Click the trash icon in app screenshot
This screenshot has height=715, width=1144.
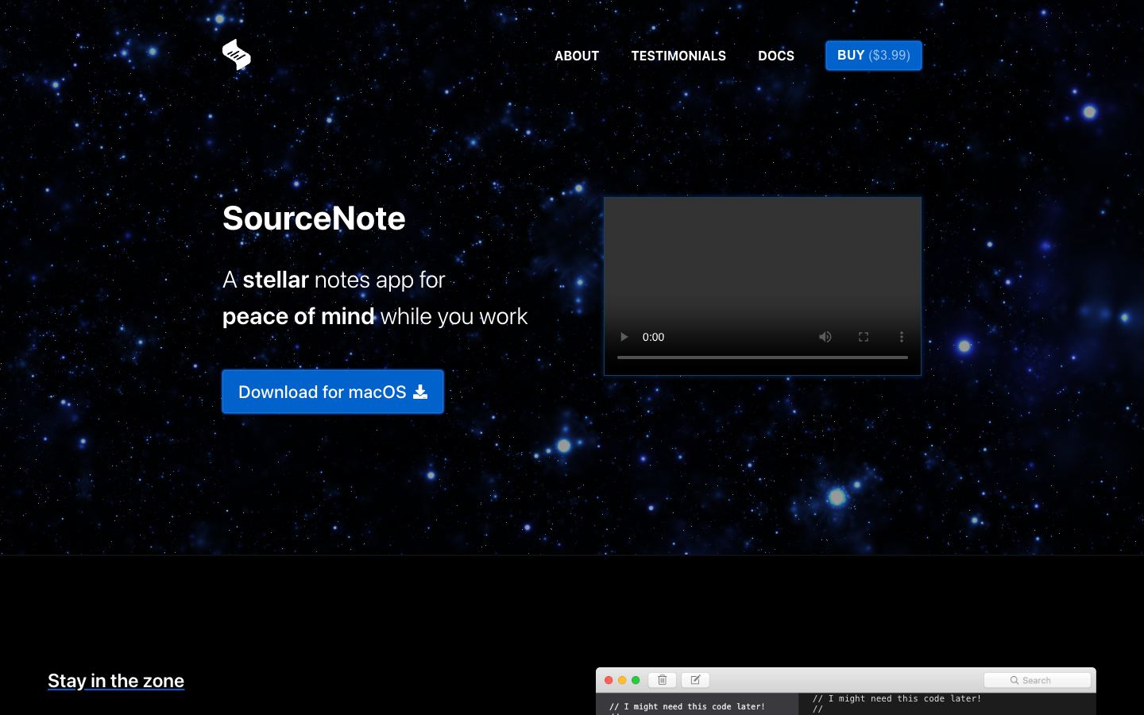(x=663, y=680)
